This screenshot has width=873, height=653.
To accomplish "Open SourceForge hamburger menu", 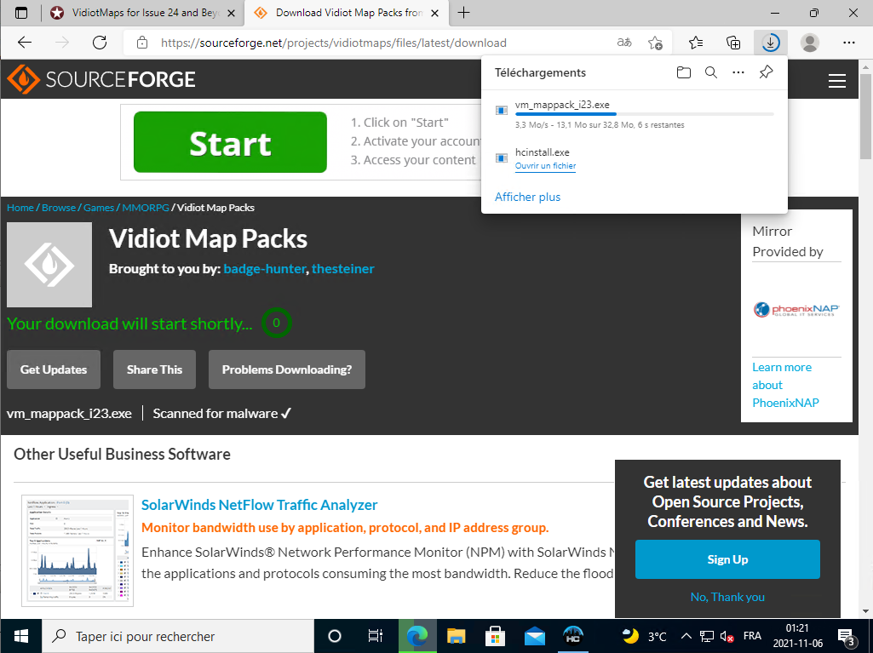I will [837, 81].
